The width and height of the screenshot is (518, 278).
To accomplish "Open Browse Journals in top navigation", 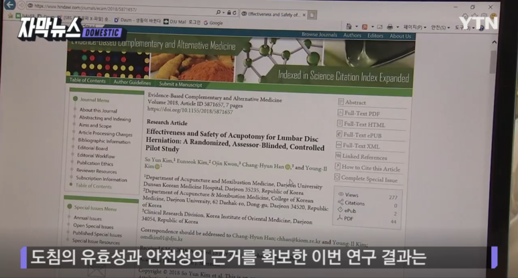I will tap(319, 35).
